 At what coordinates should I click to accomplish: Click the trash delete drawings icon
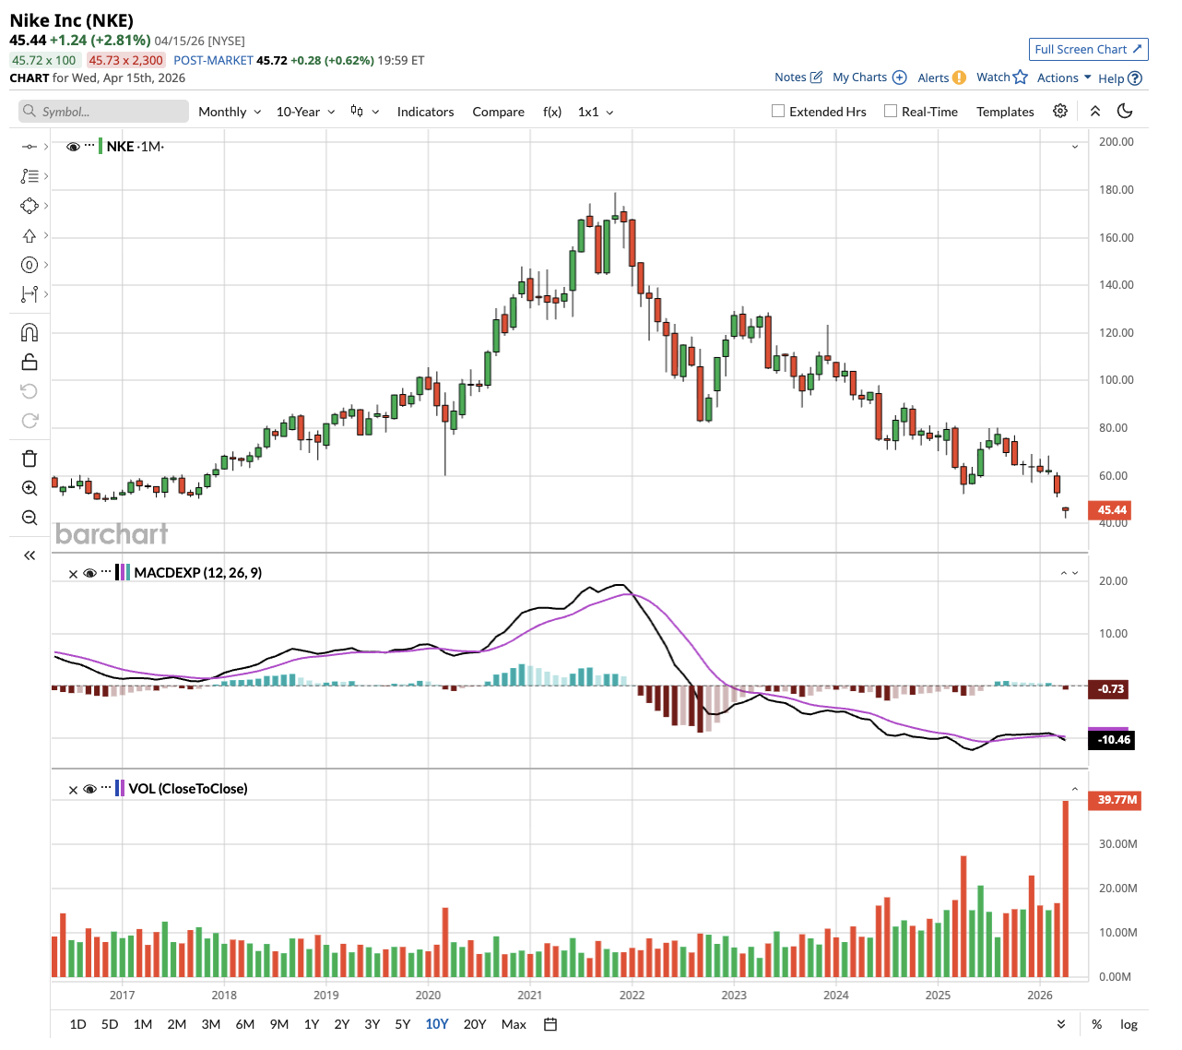(30, 459)
